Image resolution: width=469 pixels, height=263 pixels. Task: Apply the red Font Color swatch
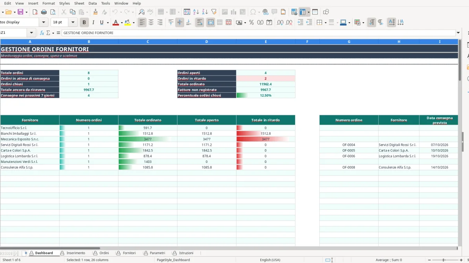(x=115, y=23)
